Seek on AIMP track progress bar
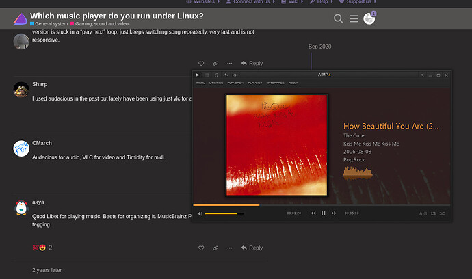472x279 pixels. click(x=322, y=205)
